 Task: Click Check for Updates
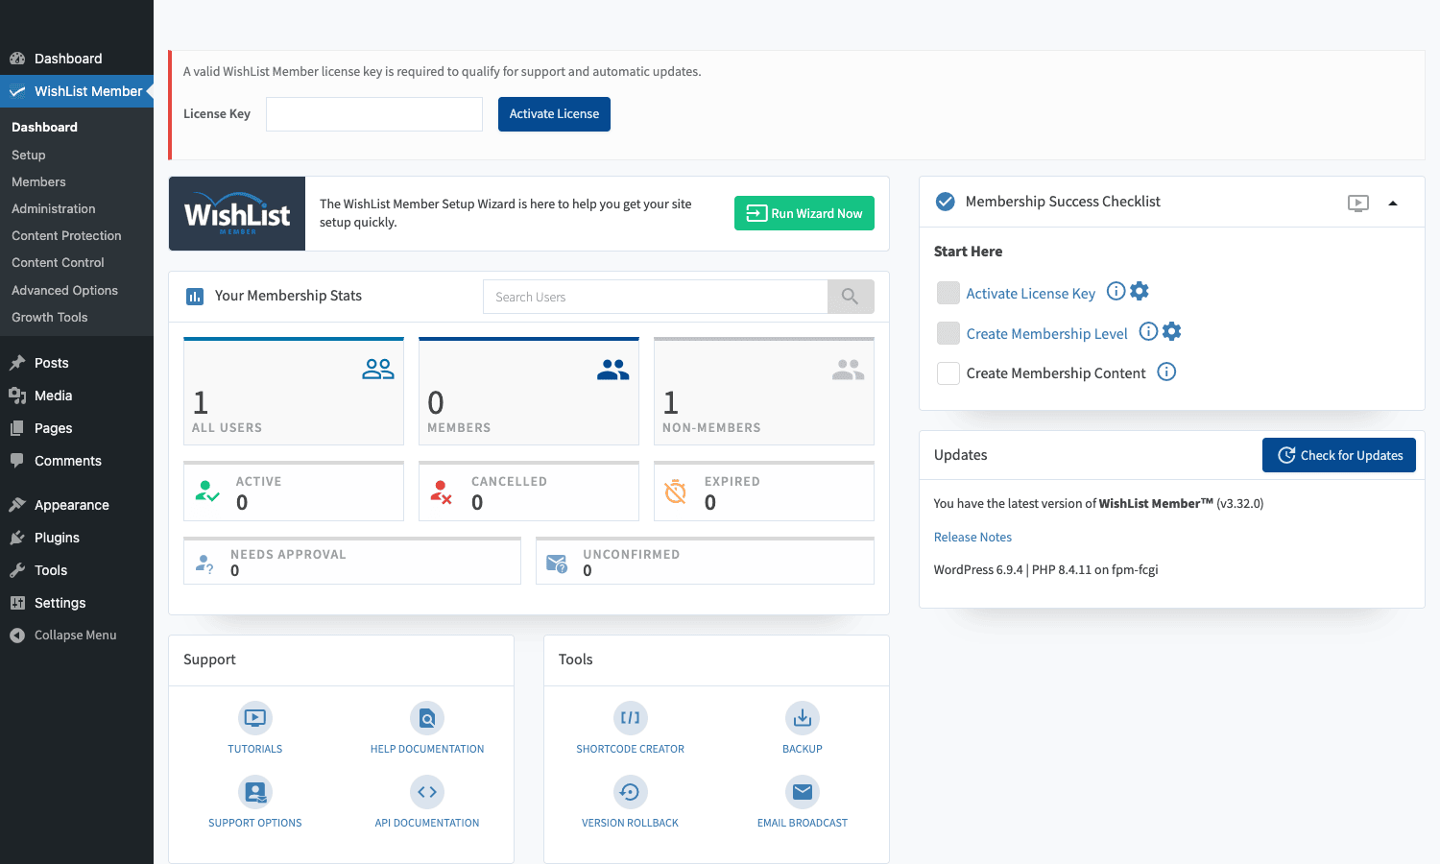tap(1339, 455)
